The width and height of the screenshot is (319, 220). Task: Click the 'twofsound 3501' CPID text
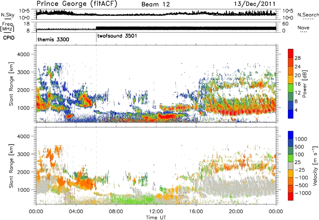(117, 36)
